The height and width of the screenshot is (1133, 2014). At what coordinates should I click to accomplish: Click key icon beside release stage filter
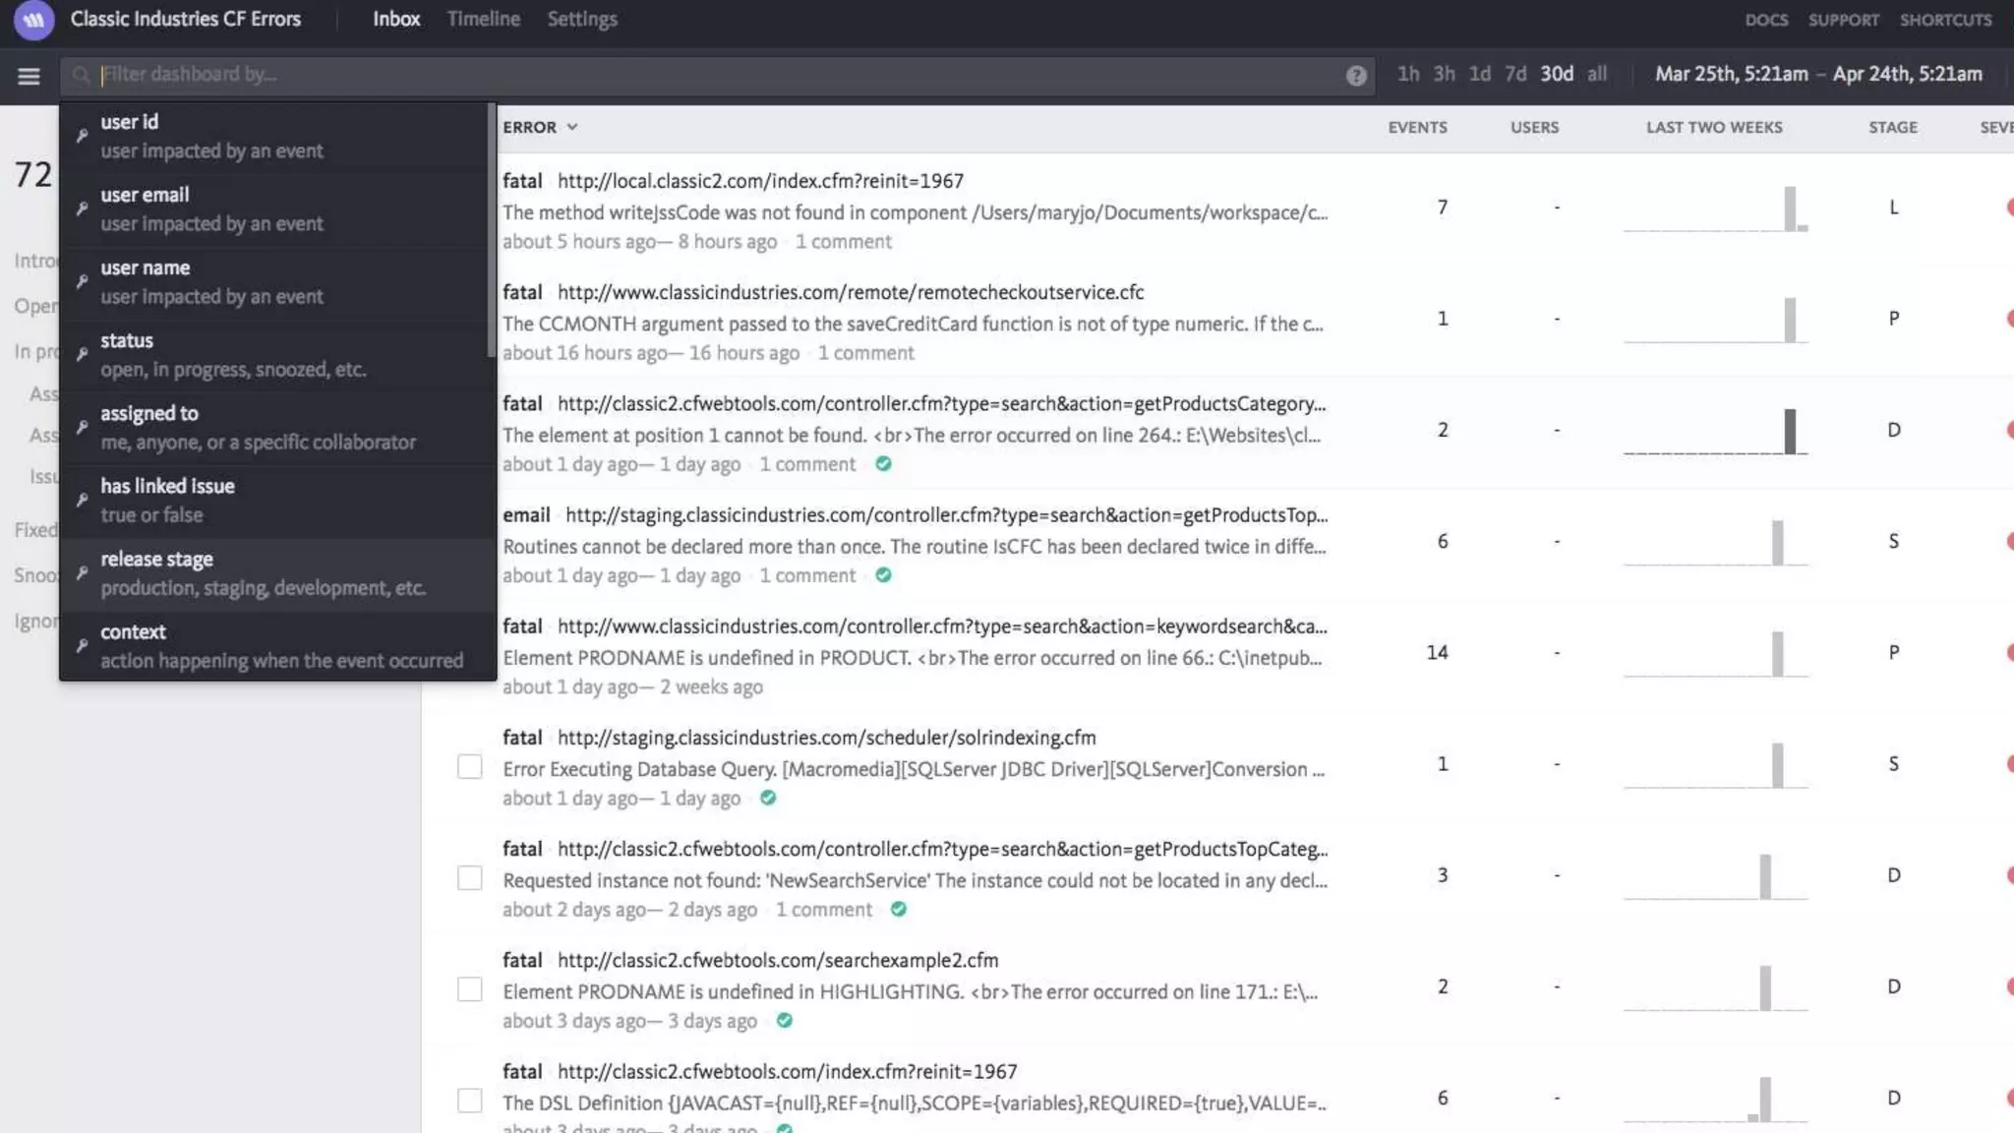[x=83, y=573]
